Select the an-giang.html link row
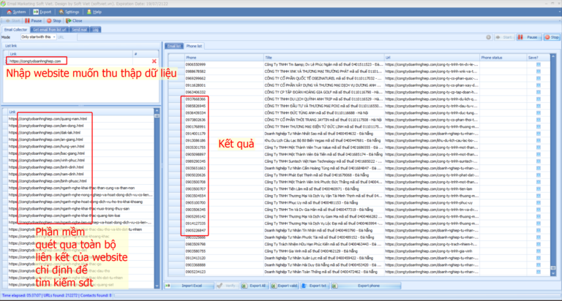The height and width of the screenshot is (301, 562). coord(80,140)
